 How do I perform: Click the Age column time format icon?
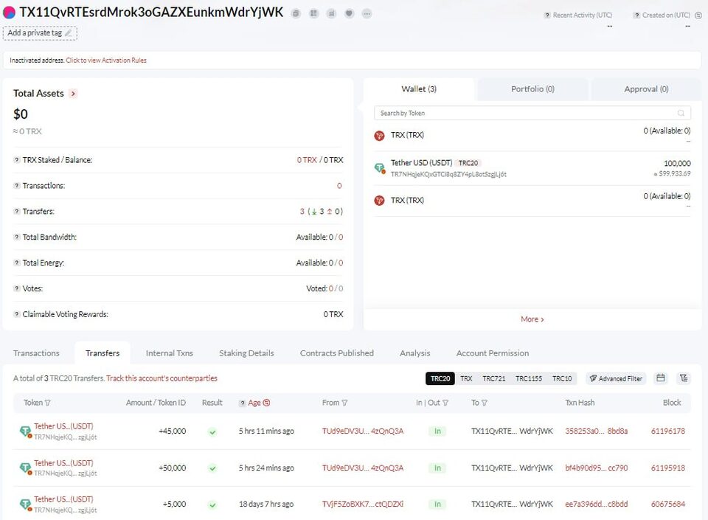(266, 403)
